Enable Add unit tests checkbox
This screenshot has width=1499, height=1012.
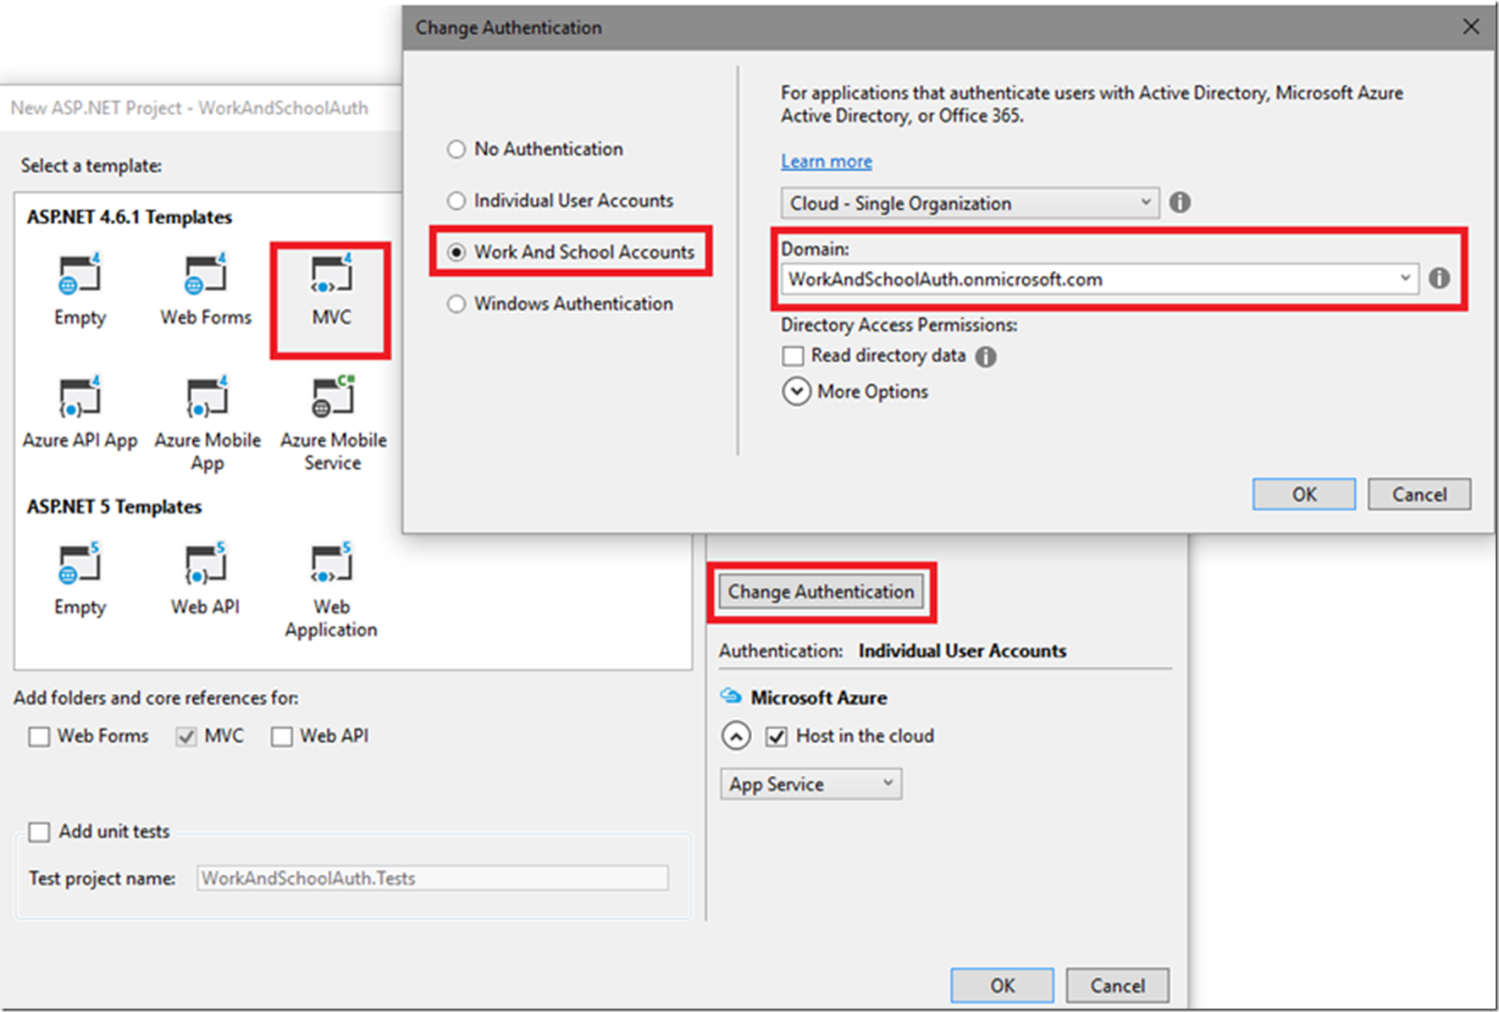click(39, 832)
